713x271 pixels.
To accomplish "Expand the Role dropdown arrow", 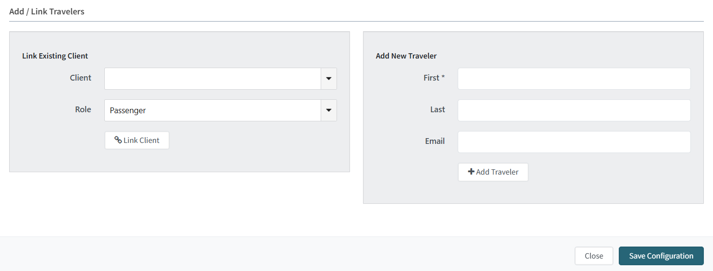I will (x=329, y=110).
